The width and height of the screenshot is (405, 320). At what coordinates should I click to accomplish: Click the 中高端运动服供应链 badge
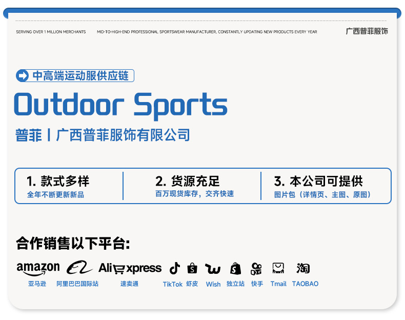(75, 76)
